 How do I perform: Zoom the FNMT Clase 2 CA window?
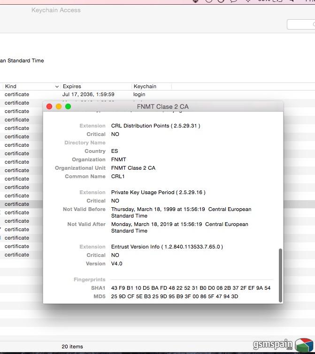(68, 106)
